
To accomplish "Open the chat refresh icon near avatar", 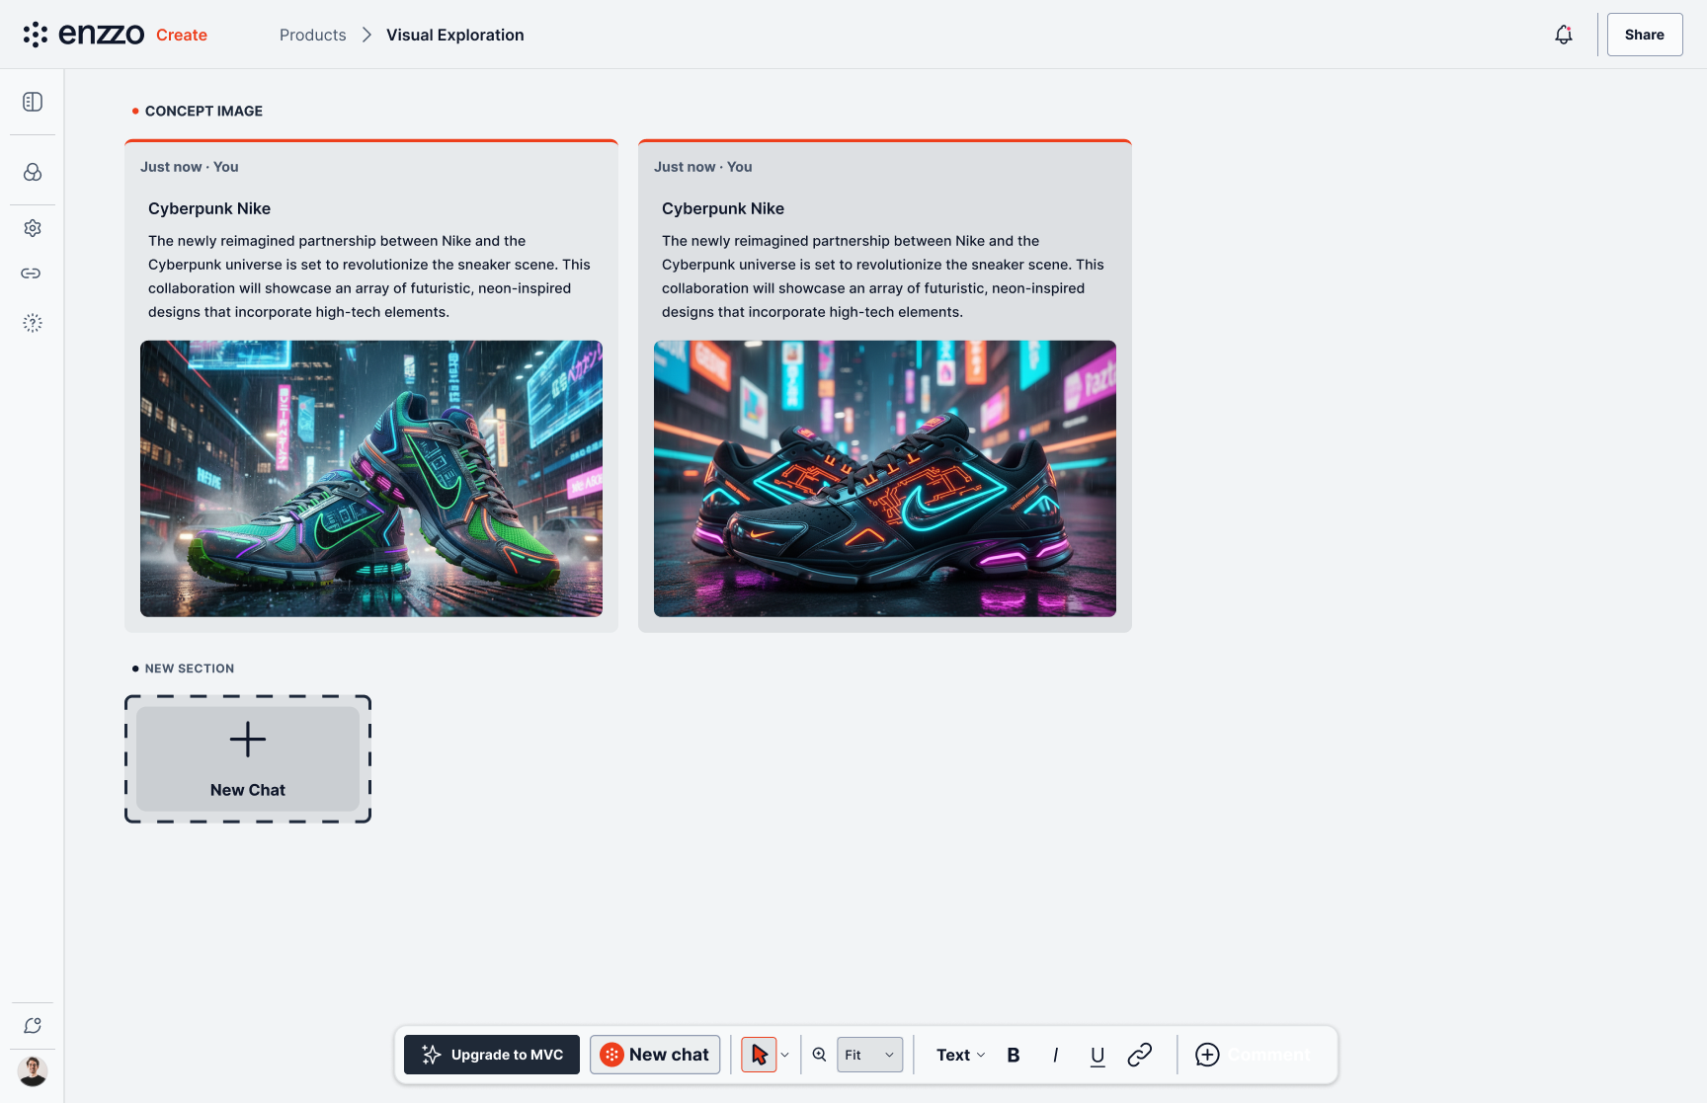I will pos(33,1026).
